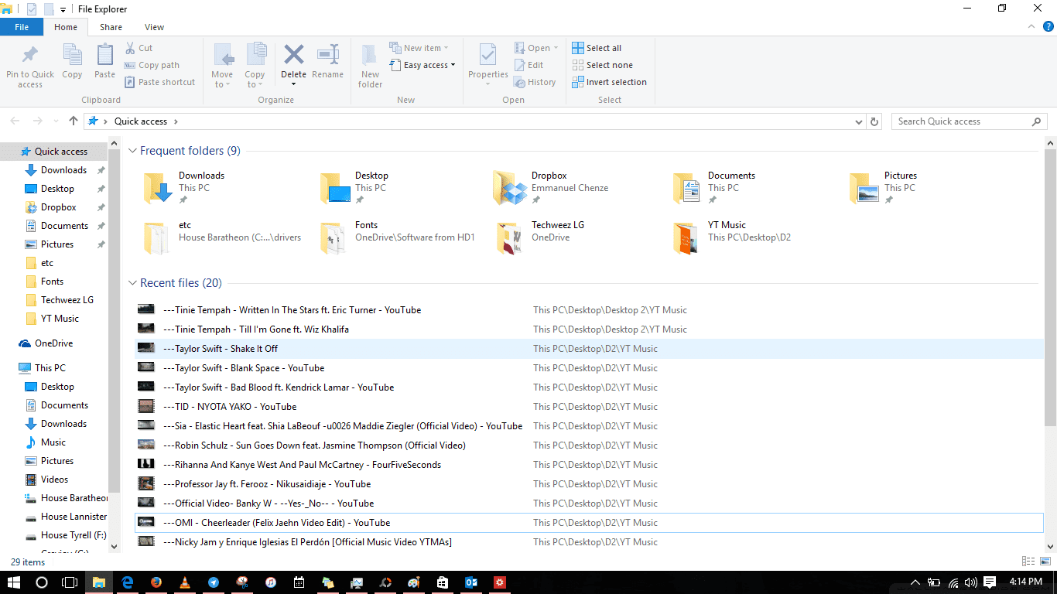Click Select all in ribbon
The height and width of the screenshot is (594, 1057).
pos(597,48)
